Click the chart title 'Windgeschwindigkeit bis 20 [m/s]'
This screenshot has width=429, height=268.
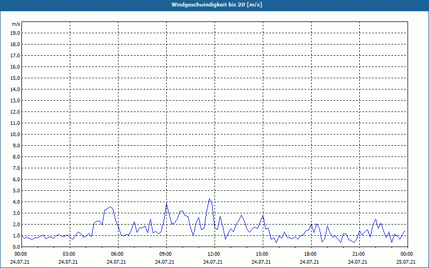click(217, 5)
